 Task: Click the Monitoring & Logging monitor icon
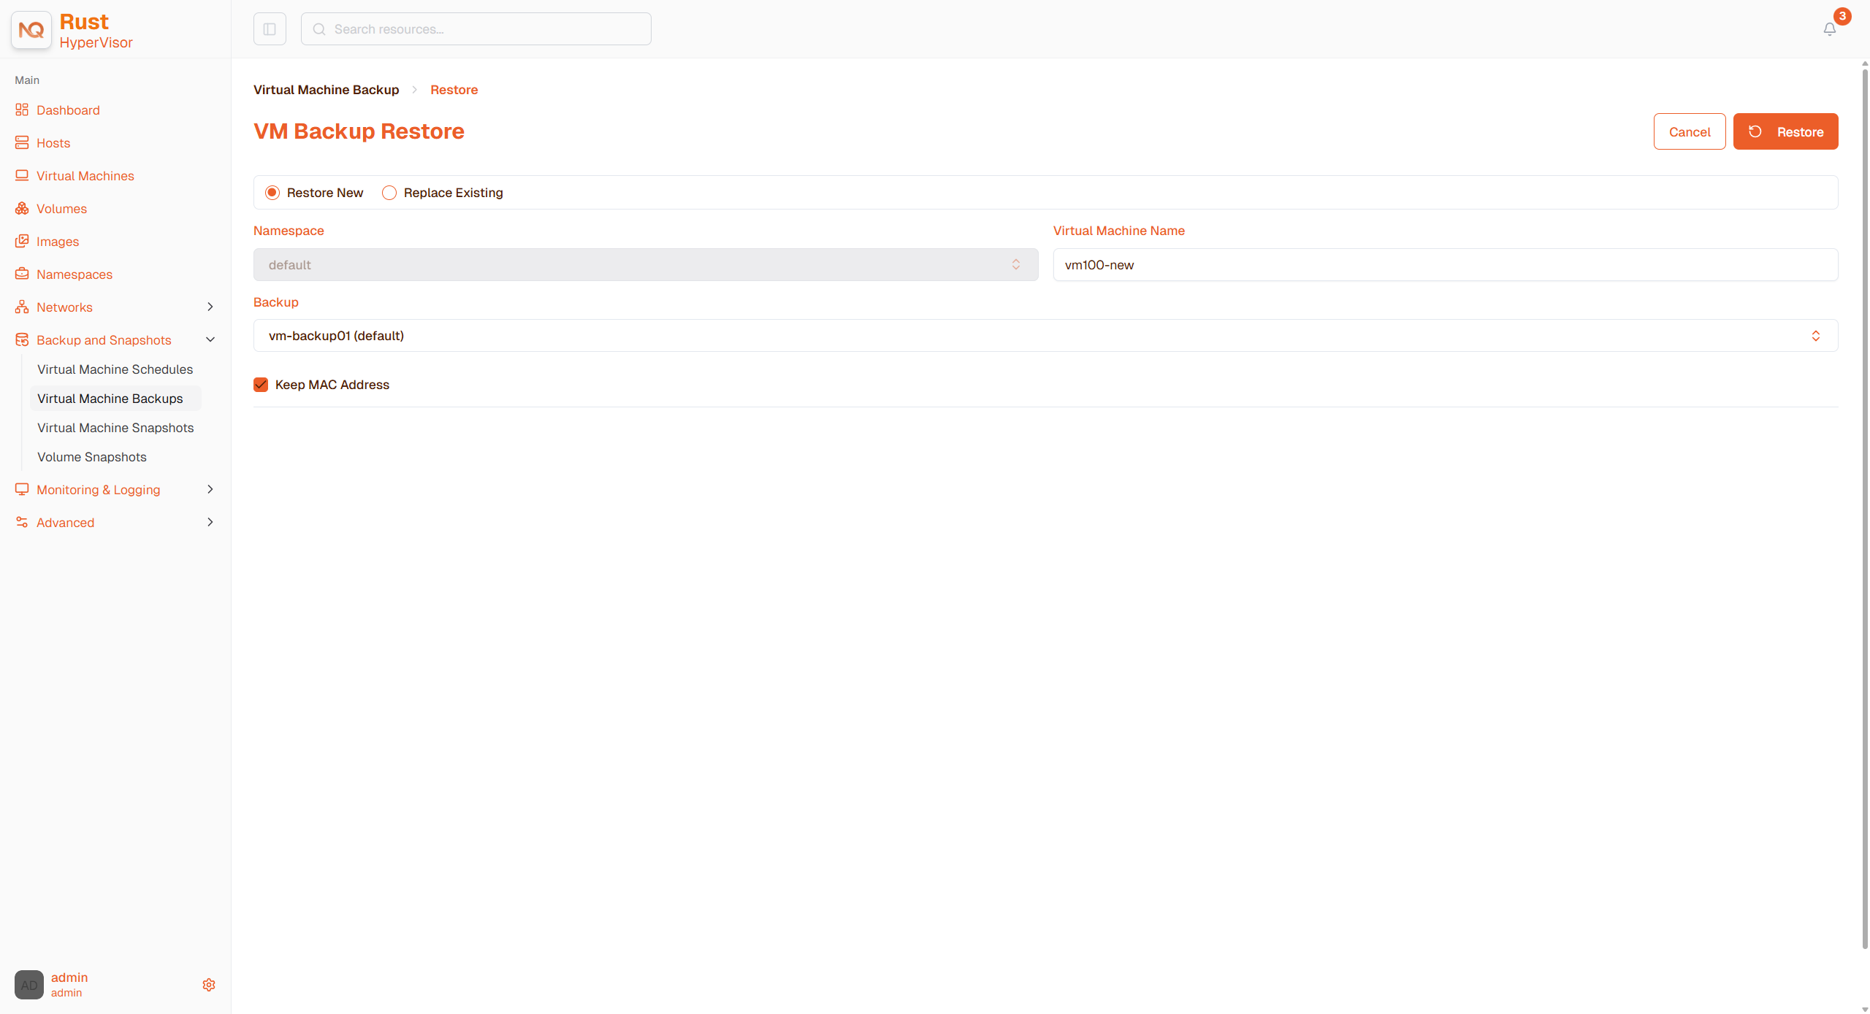click(x=22, y=490)
